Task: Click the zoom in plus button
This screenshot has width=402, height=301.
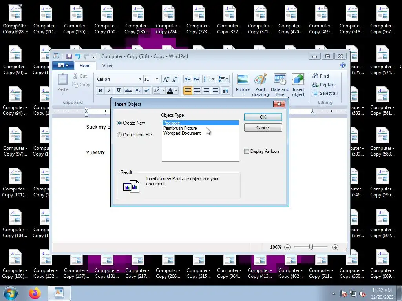Action: pos(335,247)
